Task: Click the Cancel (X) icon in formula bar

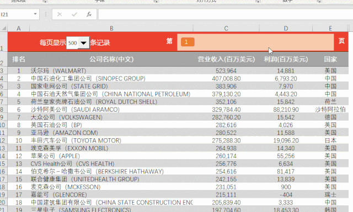Action: (60, 15)
